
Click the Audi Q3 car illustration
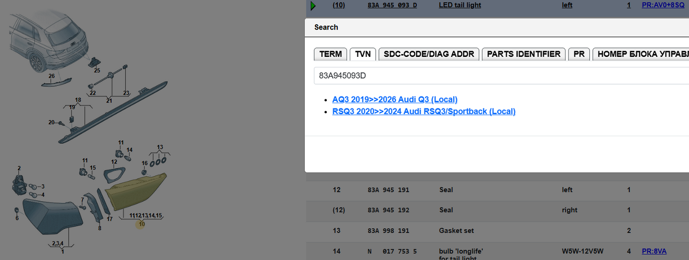(49, 40)
